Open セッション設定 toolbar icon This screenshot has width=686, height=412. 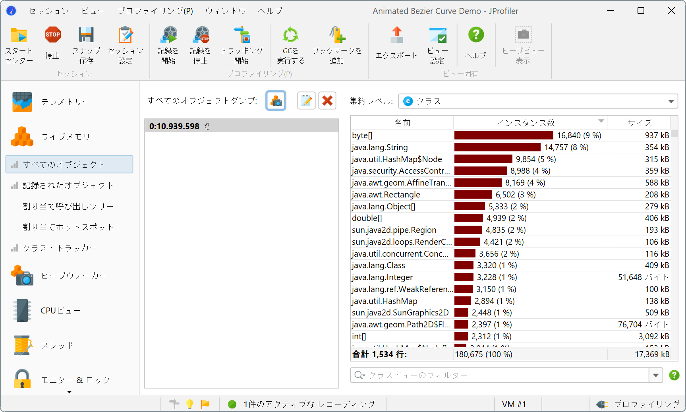coord(125,45)
